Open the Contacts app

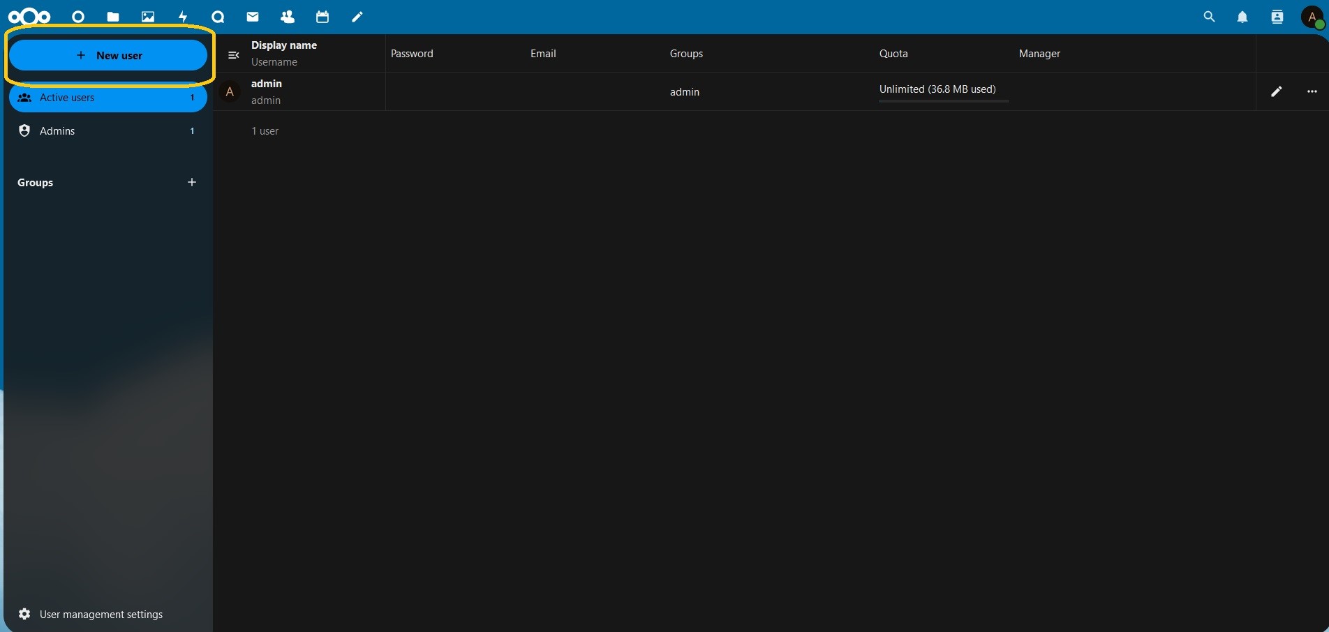[x=288, y=17]
